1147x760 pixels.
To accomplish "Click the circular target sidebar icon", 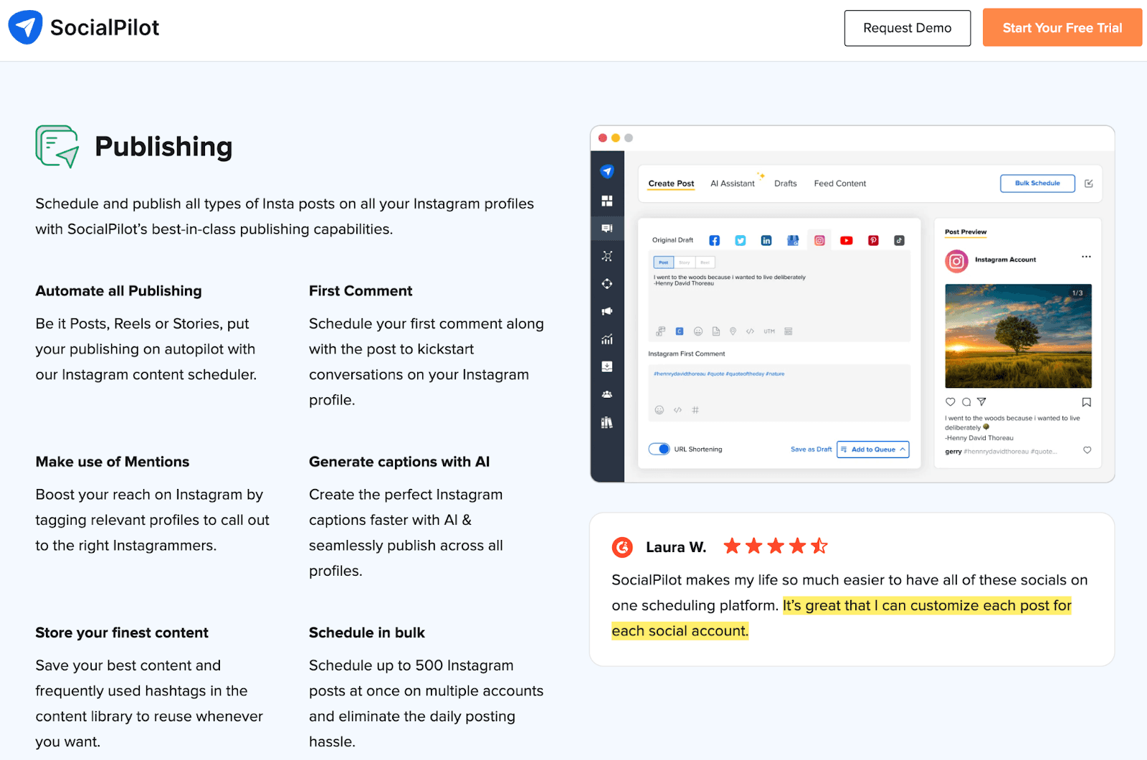I will pyautogui.click(x=607, y=283).
